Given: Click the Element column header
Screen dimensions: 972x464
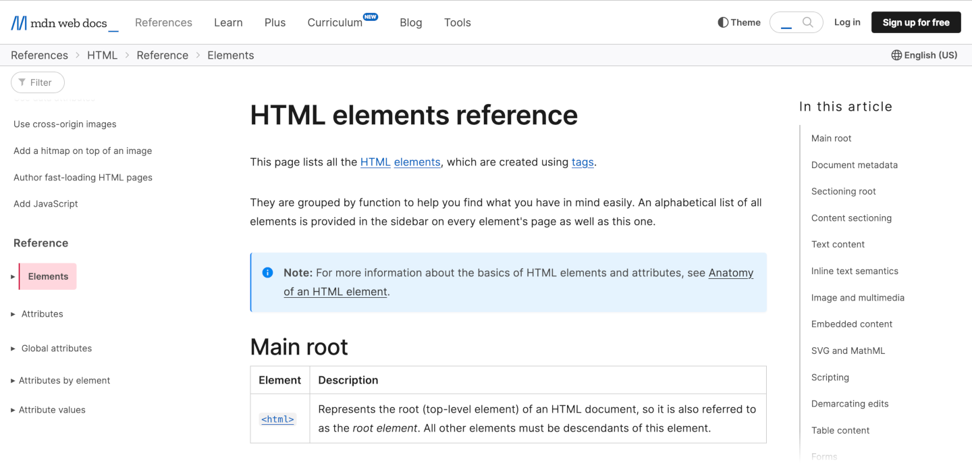Looking at the screenshot, I should [279, 380].
